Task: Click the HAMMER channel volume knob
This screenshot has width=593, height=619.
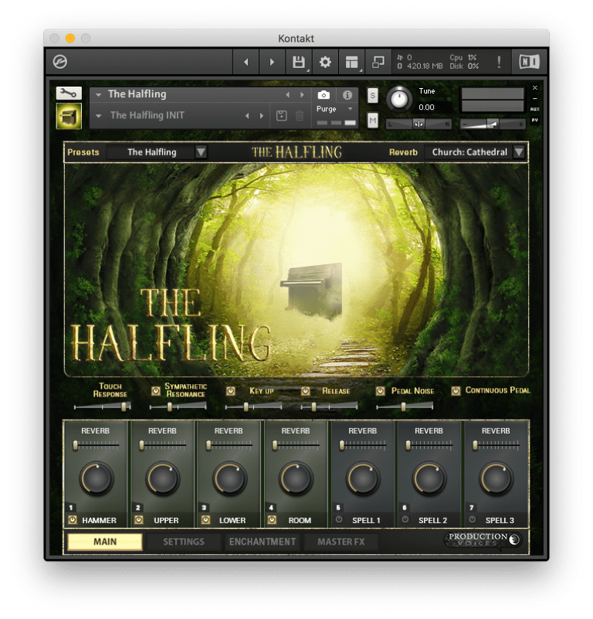Action: pyautogui.click(x=96, y=478)
